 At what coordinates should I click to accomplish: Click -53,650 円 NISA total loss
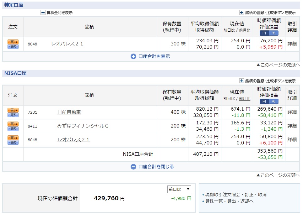270,157
